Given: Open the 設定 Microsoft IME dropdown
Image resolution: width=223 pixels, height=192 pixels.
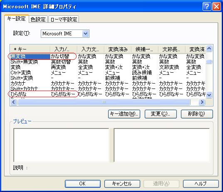Looking at the screenshot, I should tap(86, 34).
